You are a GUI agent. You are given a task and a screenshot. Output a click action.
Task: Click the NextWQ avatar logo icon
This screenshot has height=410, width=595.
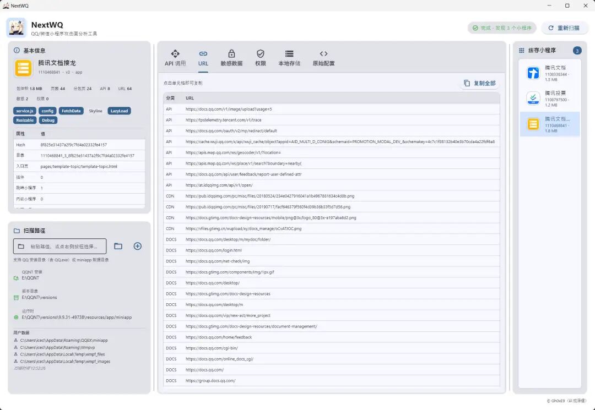[17, 28]
